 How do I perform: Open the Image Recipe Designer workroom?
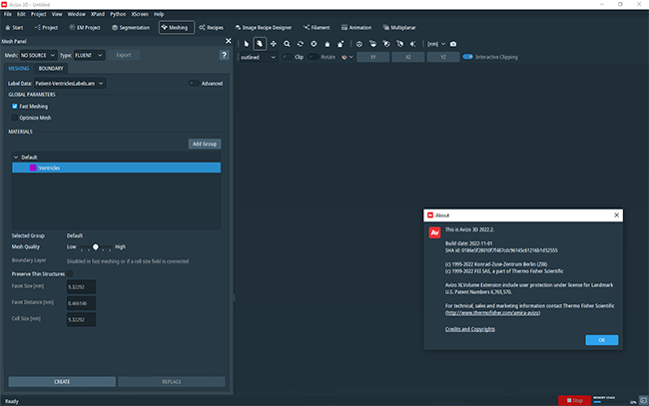pos(264,28)
